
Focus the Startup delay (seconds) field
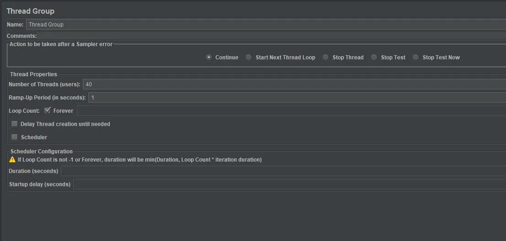pos(289,184)
